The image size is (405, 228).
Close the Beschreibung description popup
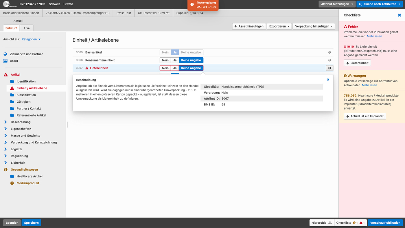[x=328, y=79]
